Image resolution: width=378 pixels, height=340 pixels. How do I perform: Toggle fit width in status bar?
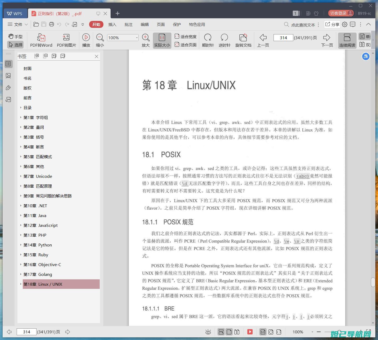279,332
